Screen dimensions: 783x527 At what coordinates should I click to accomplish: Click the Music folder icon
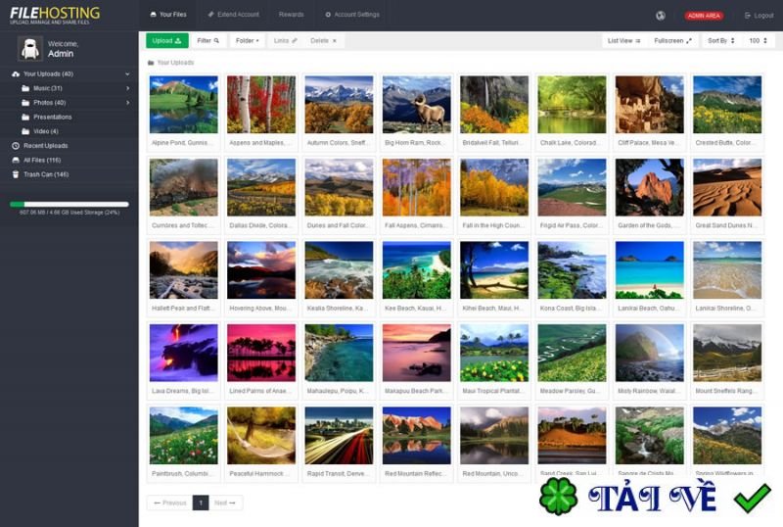25,88
